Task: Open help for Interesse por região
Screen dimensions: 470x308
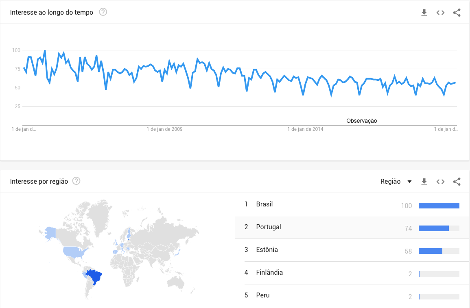Action: (77, 181)
